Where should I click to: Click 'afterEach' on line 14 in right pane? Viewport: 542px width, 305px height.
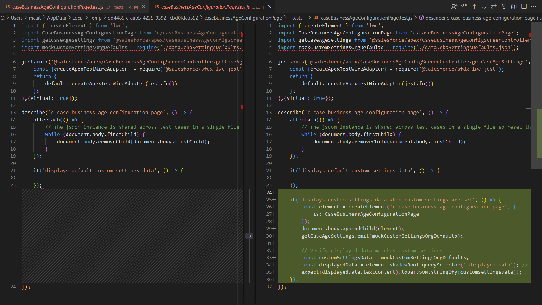[303, 120]
